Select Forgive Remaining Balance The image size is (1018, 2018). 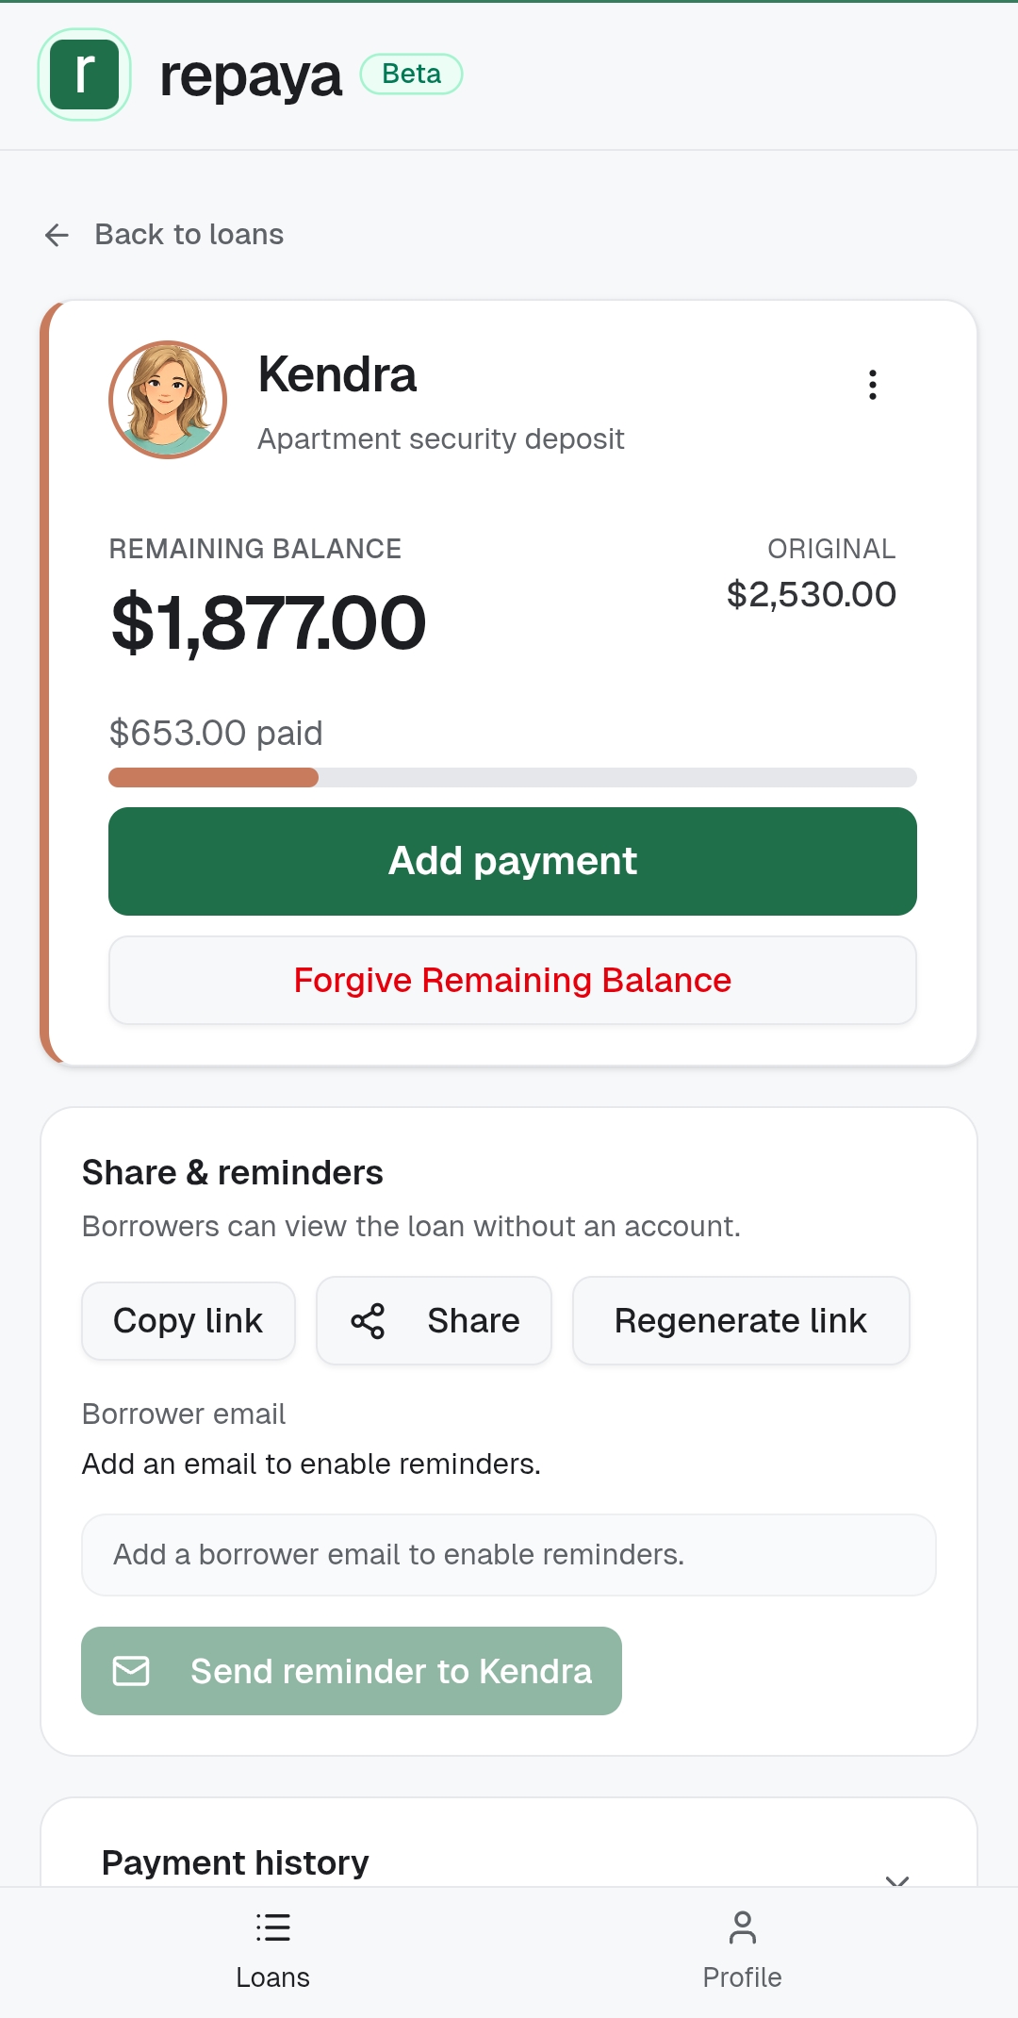point(512,980)
